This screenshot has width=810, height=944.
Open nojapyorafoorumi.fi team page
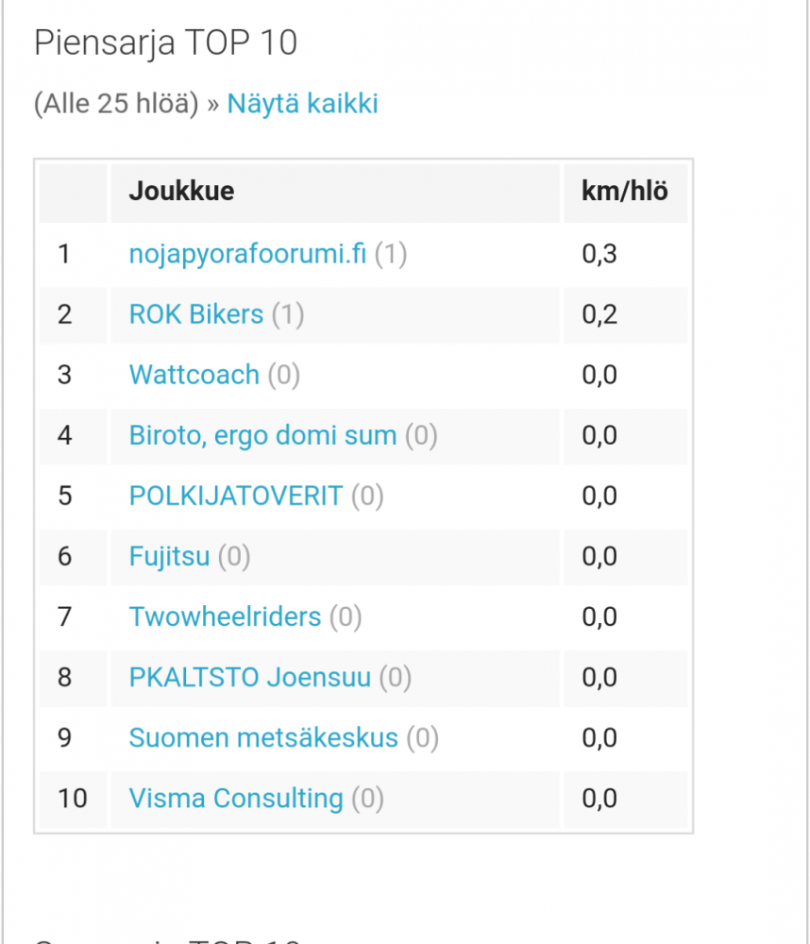[247, 253]
